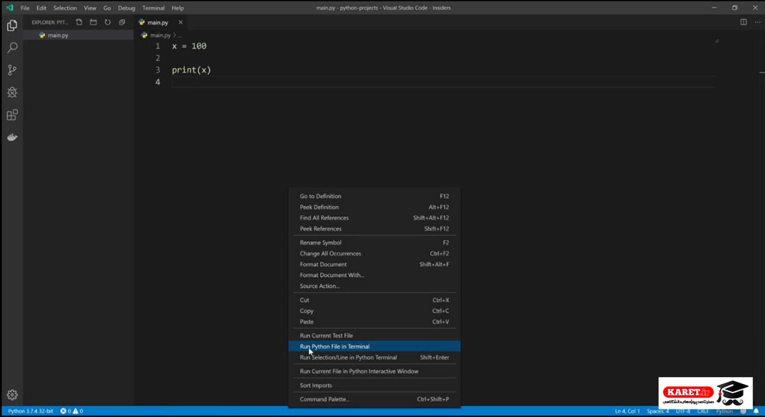Screen dimensions: 765x417
Task: Open the Manage gear icon
Action: pyautogui.click(x=12, y=395)
